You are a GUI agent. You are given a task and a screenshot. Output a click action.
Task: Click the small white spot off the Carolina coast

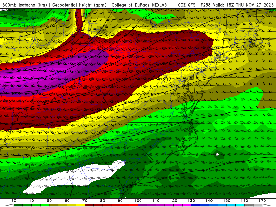(217, 154)
